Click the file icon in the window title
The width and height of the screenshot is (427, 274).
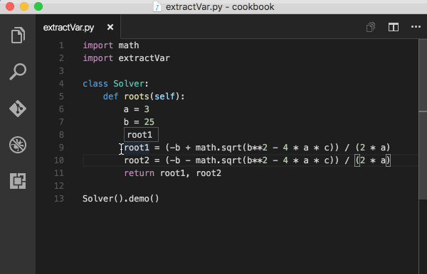(157, 7)
